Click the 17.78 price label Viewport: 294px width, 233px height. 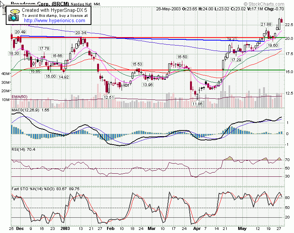click(44, 49)
